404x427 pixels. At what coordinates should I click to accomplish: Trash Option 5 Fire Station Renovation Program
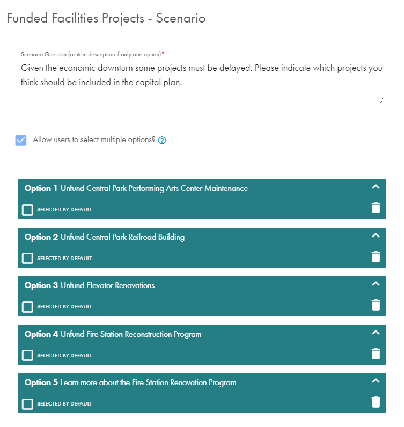pos(376,402)
